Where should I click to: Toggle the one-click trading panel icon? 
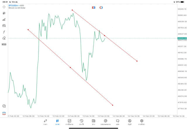93,8
